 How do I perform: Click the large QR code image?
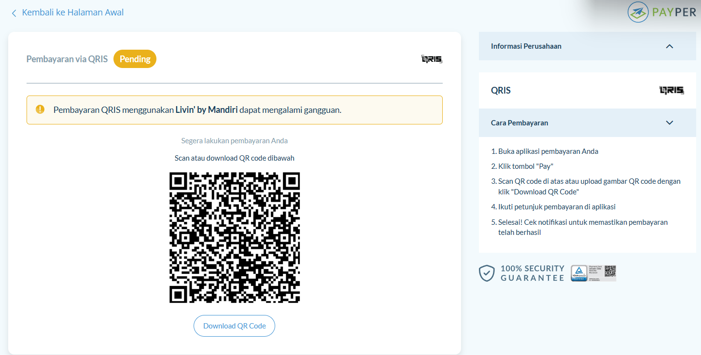coord(235,237)
